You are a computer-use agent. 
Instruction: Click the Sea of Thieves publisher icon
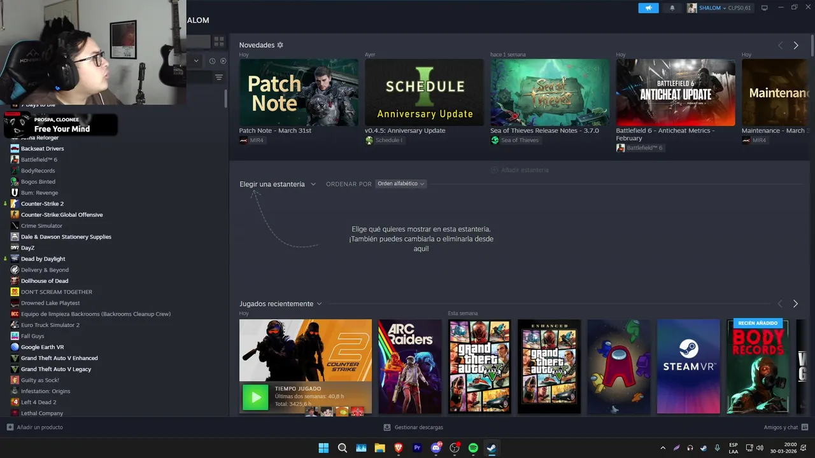click(495, 140)
